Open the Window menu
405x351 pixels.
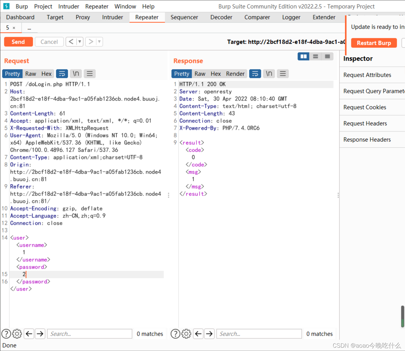coord(125,6)
